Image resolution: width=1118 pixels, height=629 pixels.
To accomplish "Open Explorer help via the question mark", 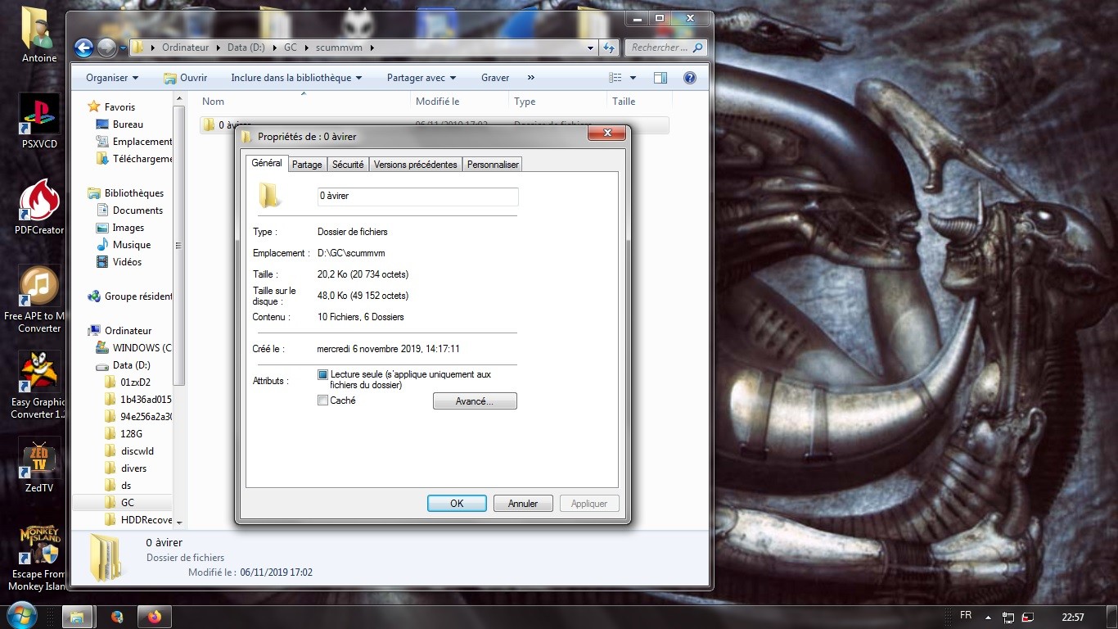I will (x=689, y=78).
